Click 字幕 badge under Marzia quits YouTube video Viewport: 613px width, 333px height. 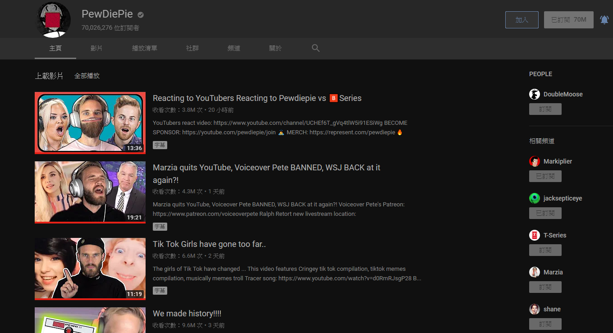coord(160,227)
